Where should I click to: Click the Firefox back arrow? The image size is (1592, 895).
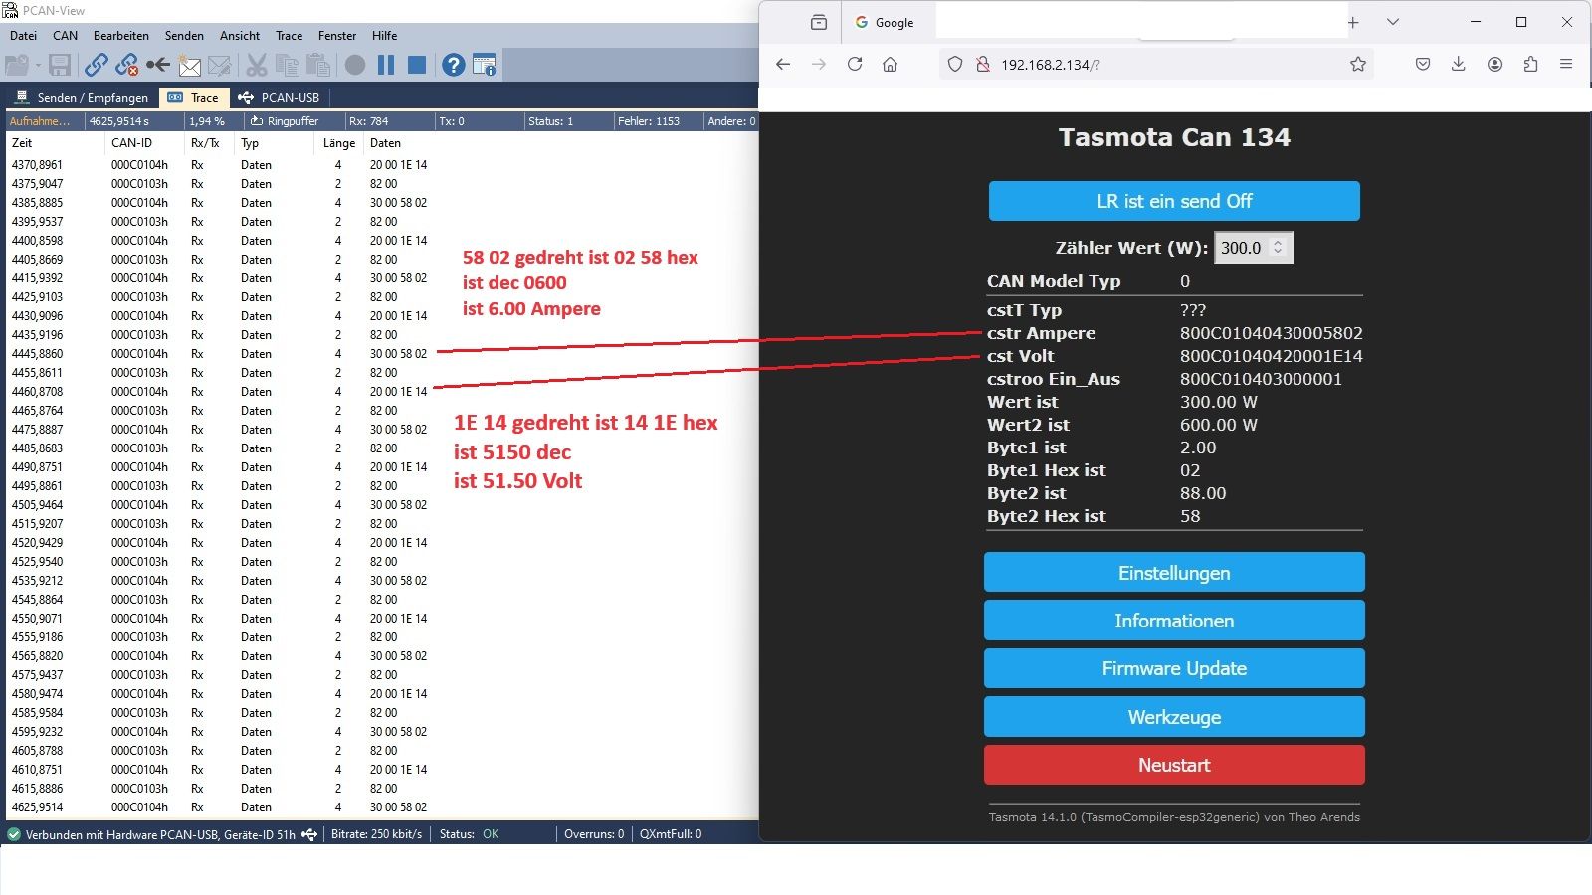coord(783,64)
